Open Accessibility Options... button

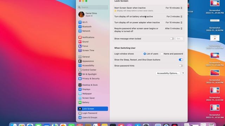(168, 73)
